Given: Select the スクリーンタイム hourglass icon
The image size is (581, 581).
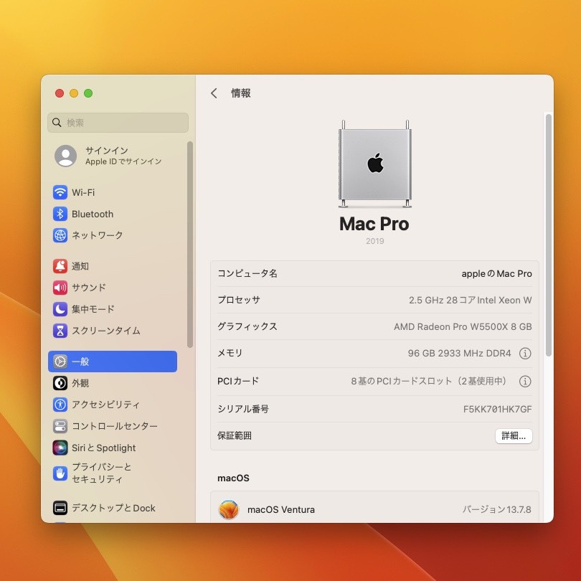Looking at the screenshot, I should (x=60, y=331).
